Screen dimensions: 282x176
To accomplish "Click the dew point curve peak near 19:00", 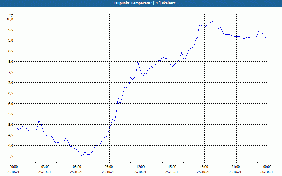I will pyautogui.click(x=213, y=21).
